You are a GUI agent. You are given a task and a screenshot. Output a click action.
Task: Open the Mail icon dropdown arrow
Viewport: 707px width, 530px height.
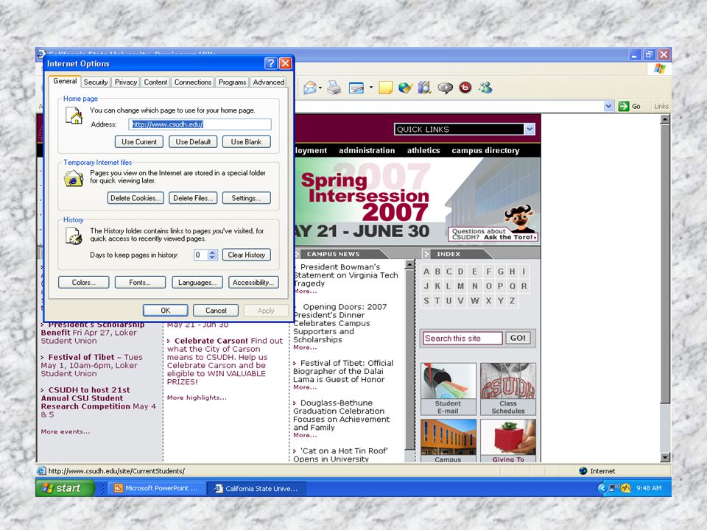pos(320,88)
